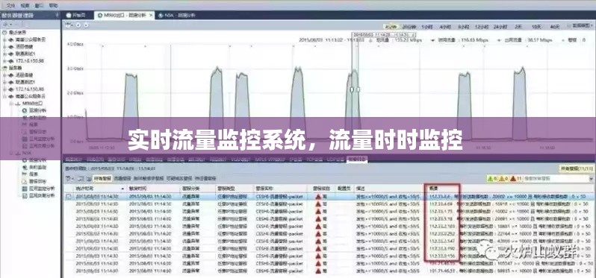596x278 pixels.
Task: Select the 24 hour time range button
Action: (x=500, y=27)
